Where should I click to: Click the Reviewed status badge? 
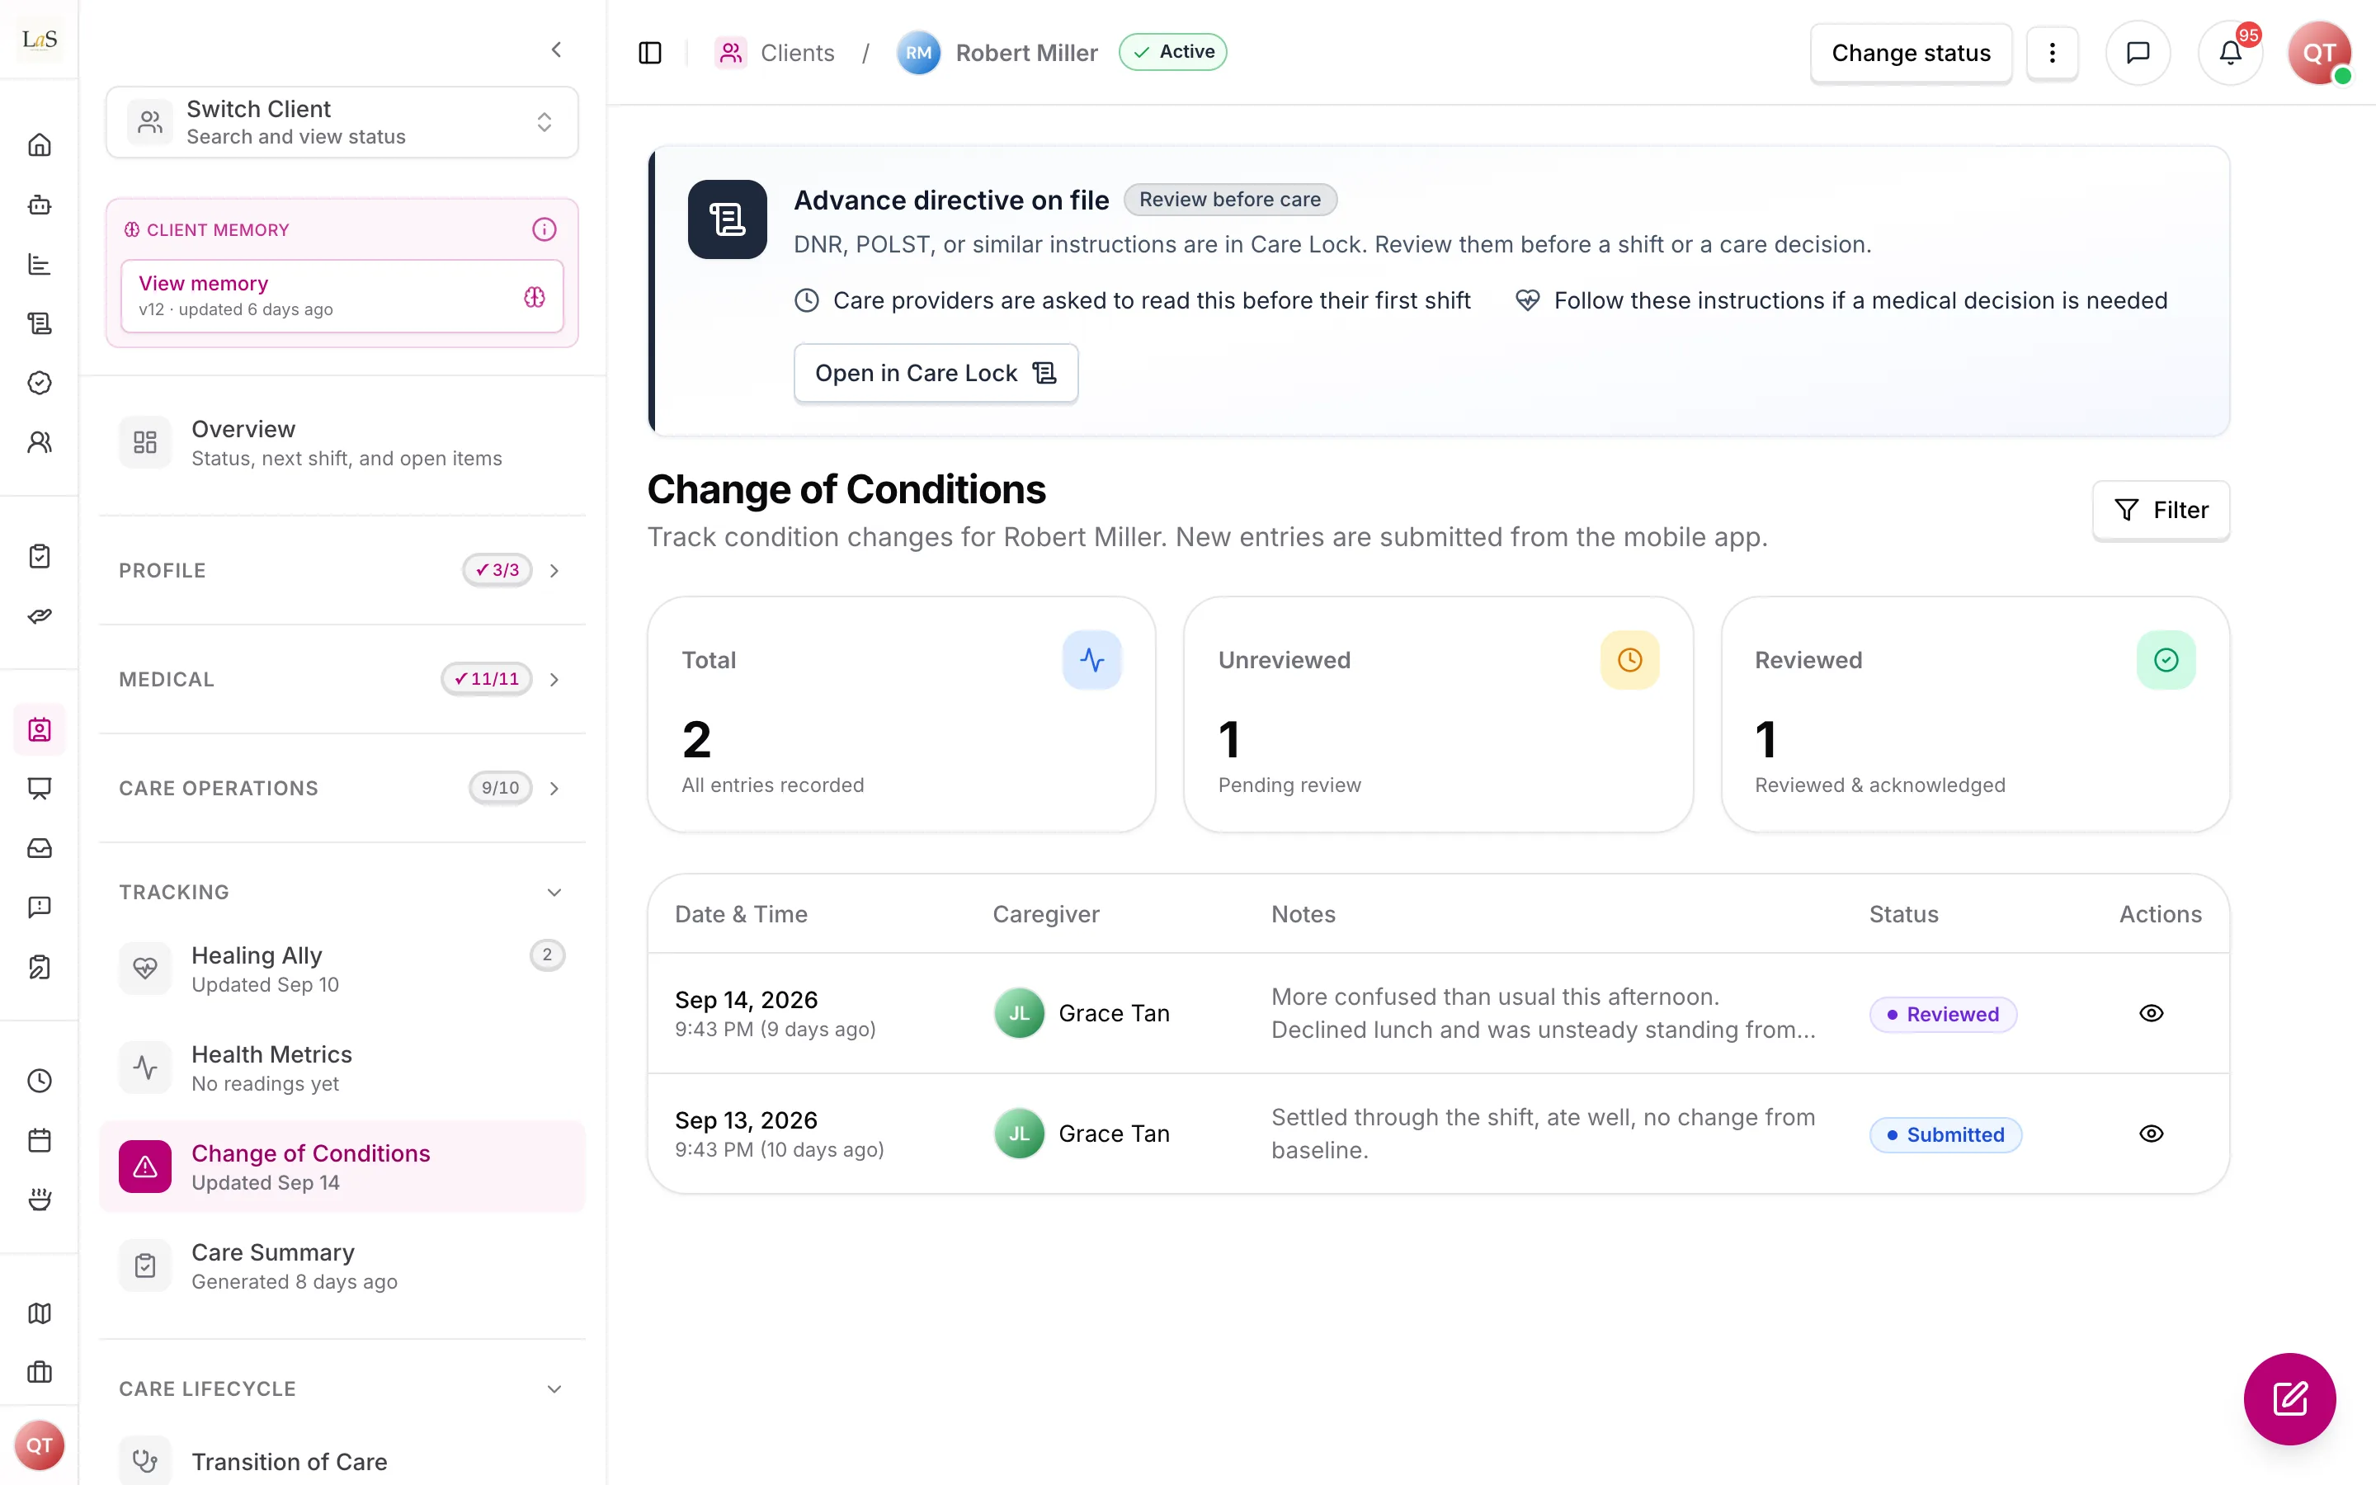click(x=1943, y=1014)
